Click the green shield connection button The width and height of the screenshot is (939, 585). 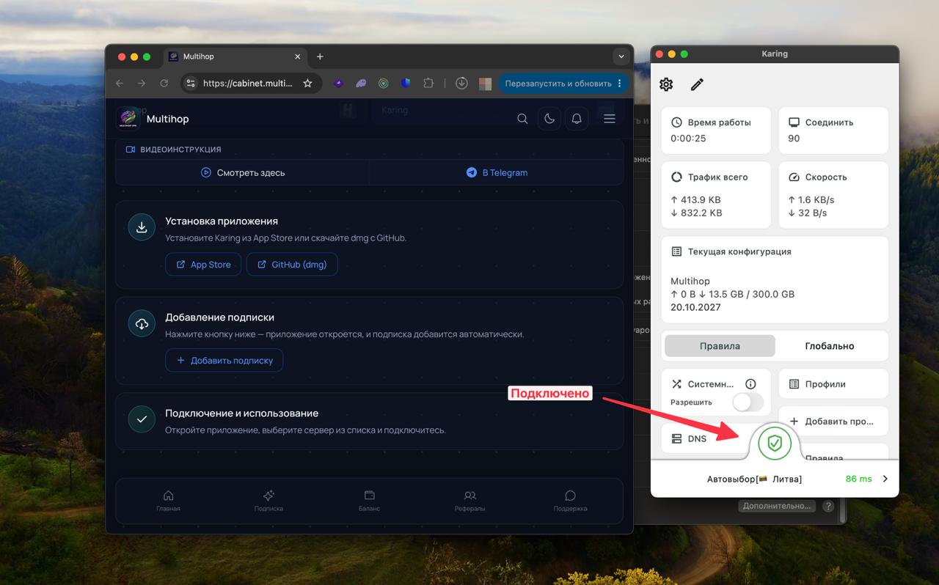click(775, 443)
